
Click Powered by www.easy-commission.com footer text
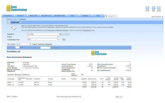69,97
